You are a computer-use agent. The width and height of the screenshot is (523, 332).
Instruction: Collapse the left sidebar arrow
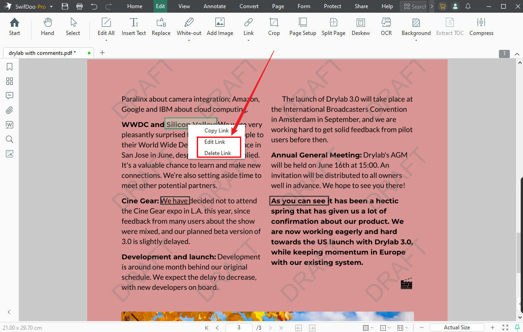[x=9, y=312]
